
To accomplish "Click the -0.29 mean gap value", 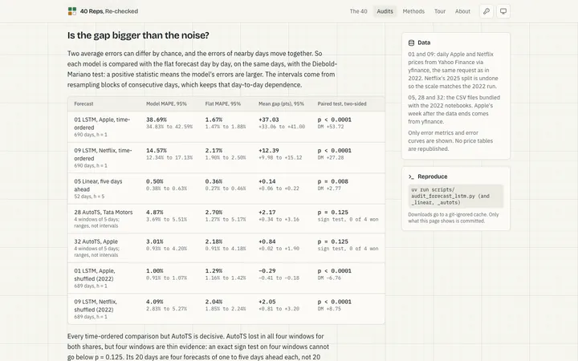I will (x=267, y=271).
